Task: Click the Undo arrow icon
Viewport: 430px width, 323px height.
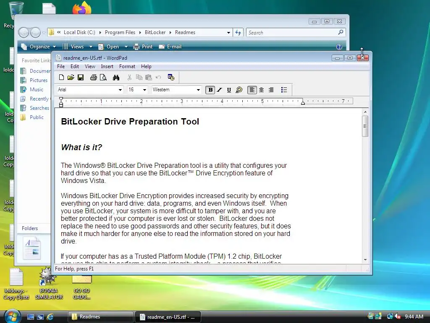Action: pos(158,77)
